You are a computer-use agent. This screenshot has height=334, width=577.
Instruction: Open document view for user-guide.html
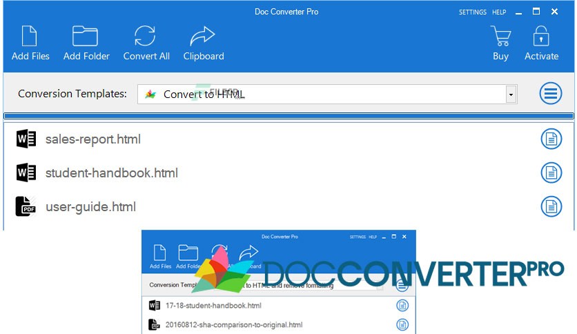click(x=551, y=206)
